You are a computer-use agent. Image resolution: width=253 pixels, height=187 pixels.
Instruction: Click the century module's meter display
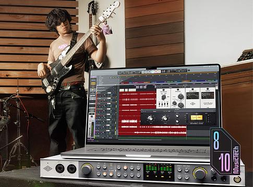(208, 95)
